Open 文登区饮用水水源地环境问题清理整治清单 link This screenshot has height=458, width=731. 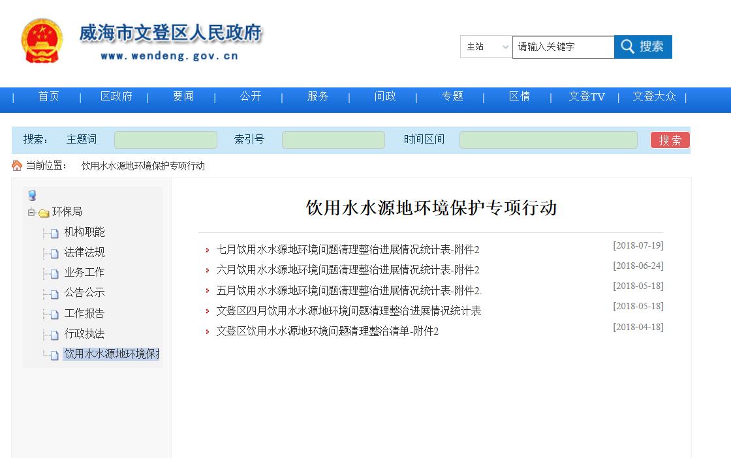point(327,331)
